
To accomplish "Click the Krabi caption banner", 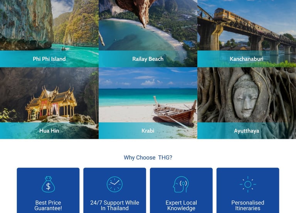I will pyautogui.click(x=148, y=131).
